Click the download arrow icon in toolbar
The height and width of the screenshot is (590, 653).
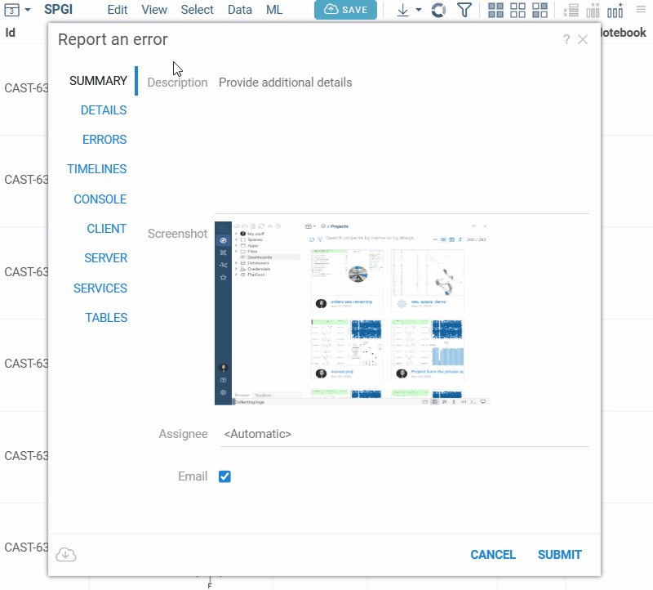tap(403, 10)
